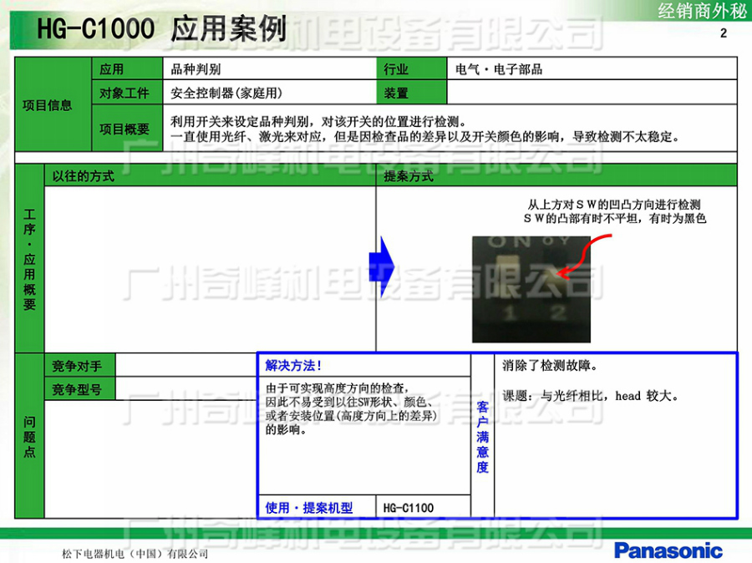Click the empty 装置 value cell

pos(592,93)
